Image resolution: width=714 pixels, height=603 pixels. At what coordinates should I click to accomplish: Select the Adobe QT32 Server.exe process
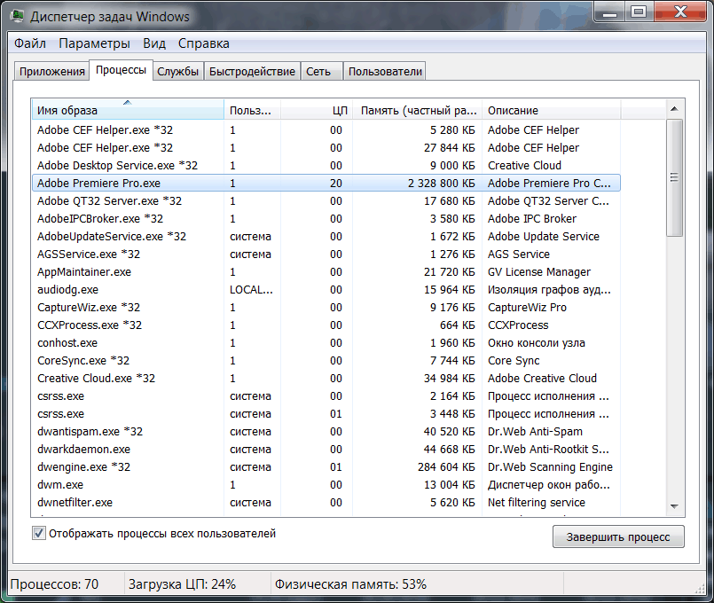326,200
